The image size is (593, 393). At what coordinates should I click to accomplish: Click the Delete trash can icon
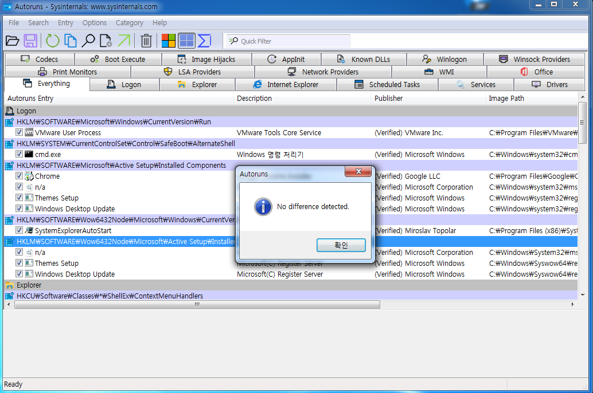pos(146,41)
